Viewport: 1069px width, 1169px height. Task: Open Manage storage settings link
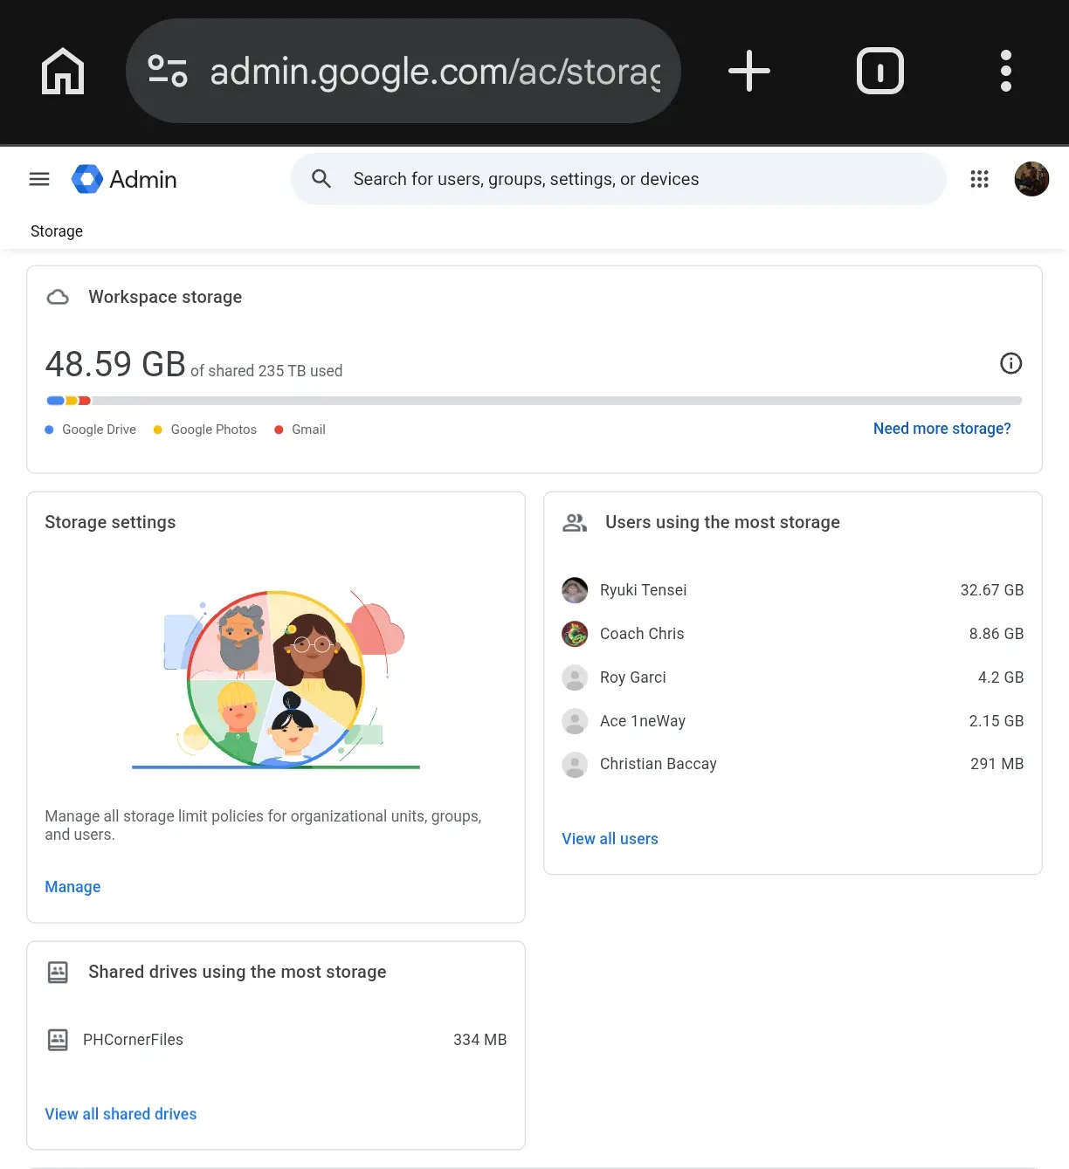coord(72,887)
